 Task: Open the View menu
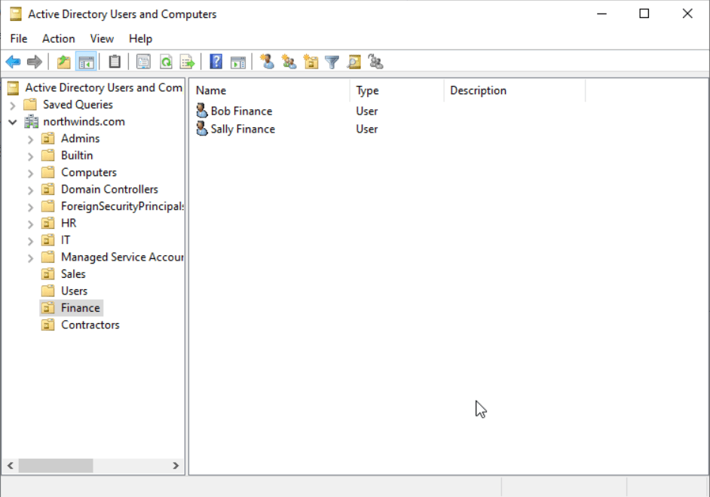click(102, 38)
